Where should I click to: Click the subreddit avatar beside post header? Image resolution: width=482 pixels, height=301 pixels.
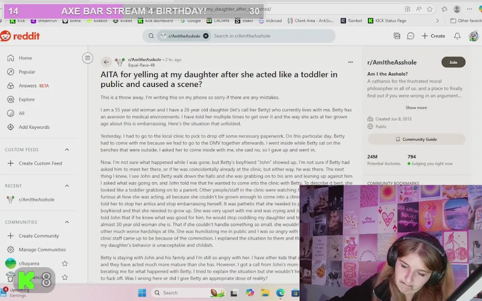pyautogui.click(x=120, y=62)
